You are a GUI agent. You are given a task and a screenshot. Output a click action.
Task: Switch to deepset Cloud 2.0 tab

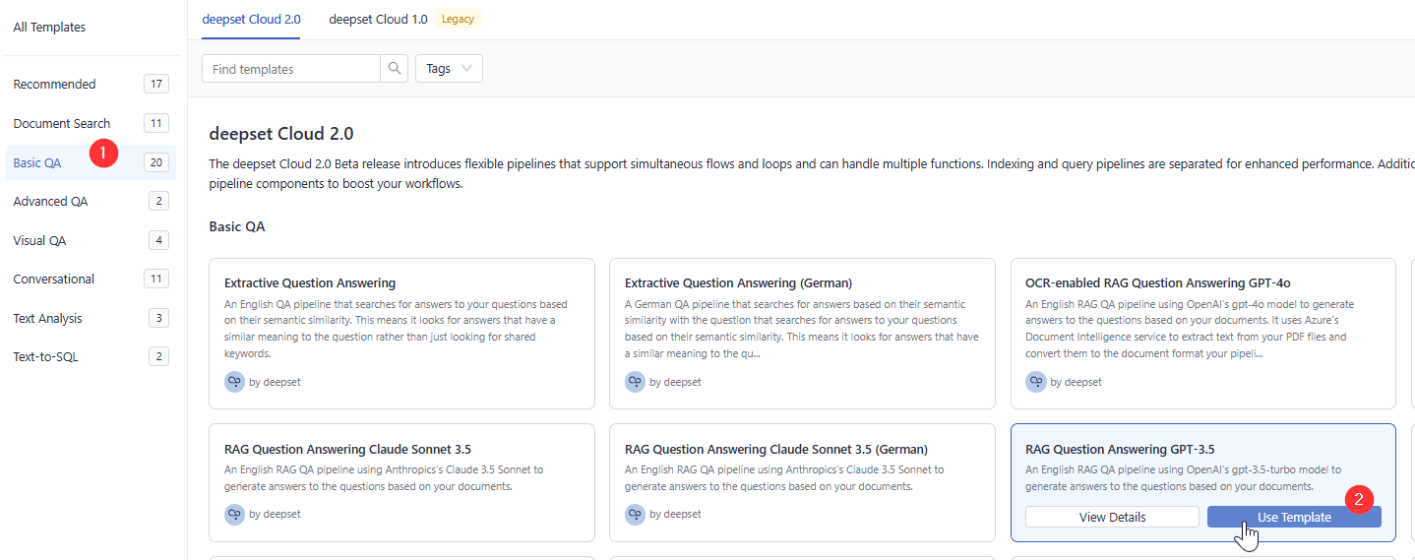click(251, 19)
